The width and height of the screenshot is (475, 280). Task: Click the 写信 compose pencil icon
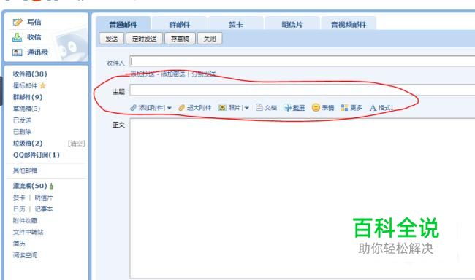pos(18,22)
